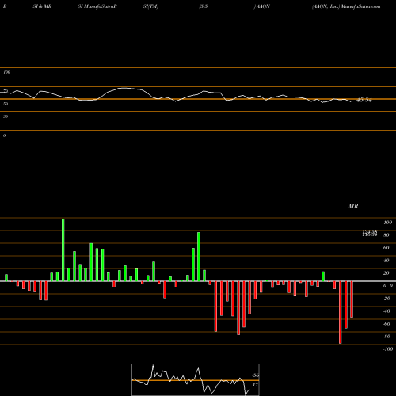Click the 'SI MunafaSutraR' header label
This screenshot has height=396, width=396.
pyautogui.click(x=97, y=6)
